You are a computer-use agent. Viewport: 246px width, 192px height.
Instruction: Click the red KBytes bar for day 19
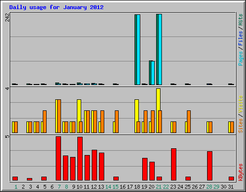145,169
